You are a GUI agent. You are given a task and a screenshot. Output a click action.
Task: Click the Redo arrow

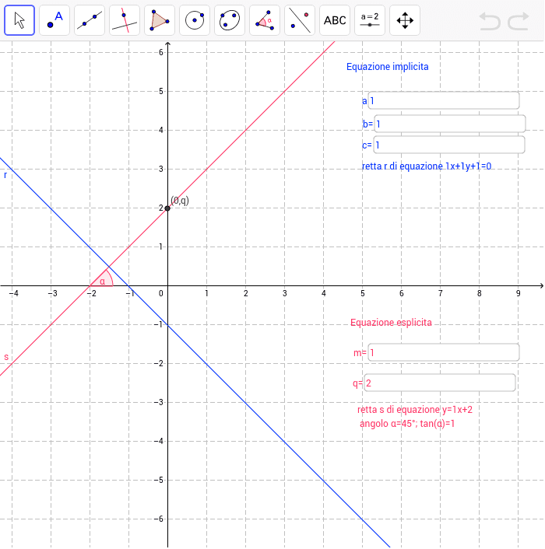[x=519, y=21]
